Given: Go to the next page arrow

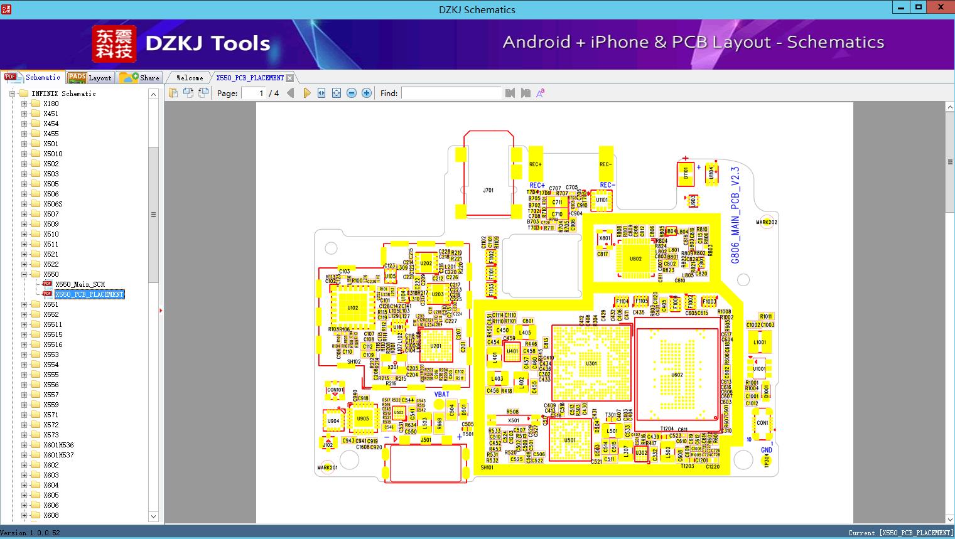Looking at the screenshot, I should [x=306, y=93].
